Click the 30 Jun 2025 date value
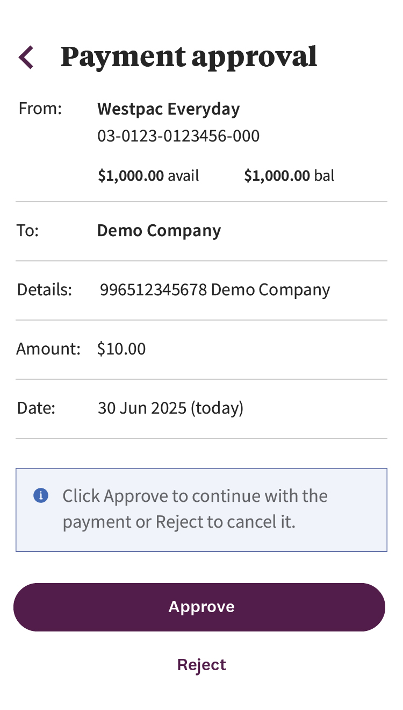The height and width of the screenshot is (710, 403). [142, 408]
